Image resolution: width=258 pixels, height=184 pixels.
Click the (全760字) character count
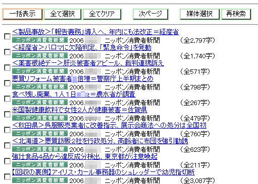point(195,134)
